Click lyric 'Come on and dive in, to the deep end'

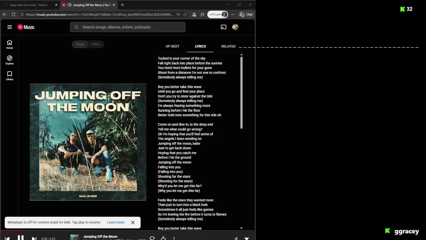coord(185,124)
